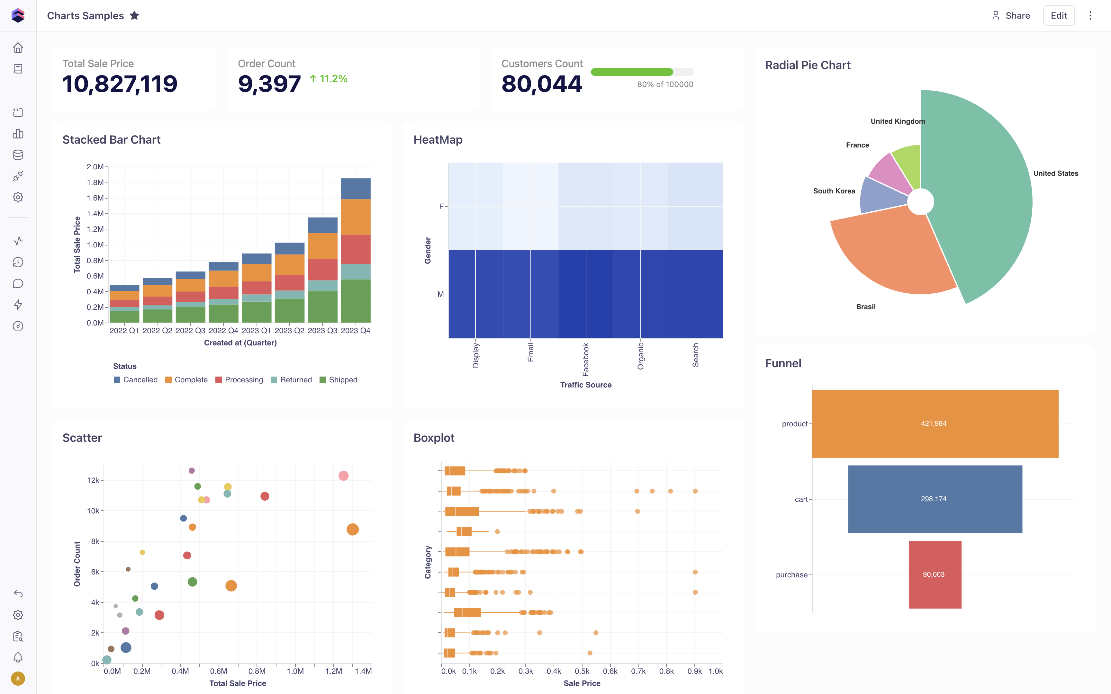Click the connections plug icon

(x=18, y=176)
